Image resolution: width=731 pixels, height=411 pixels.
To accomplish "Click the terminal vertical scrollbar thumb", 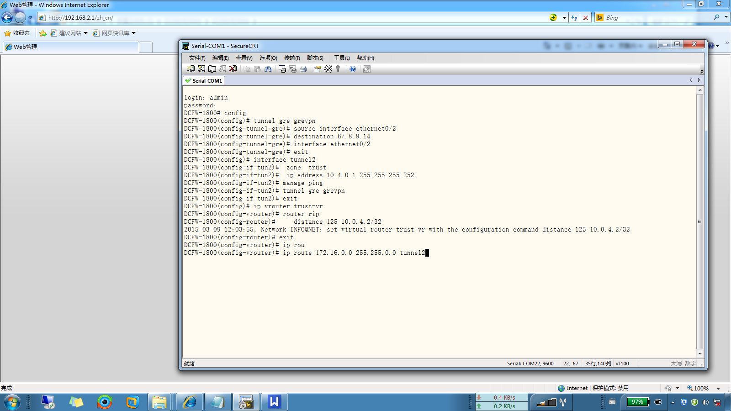I will 699,221.
